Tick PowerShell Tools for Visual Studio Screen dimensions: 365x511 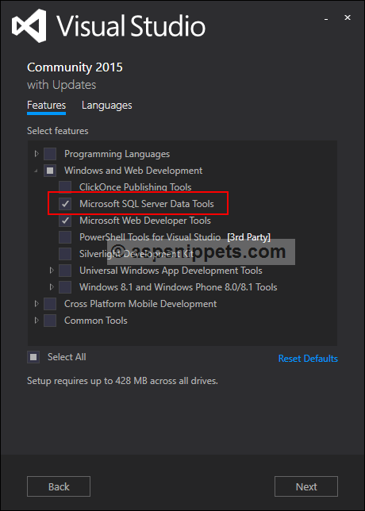pos(65,237)
